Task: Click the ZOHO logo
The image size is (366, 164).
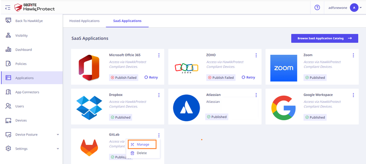Action: pos(186,68)
